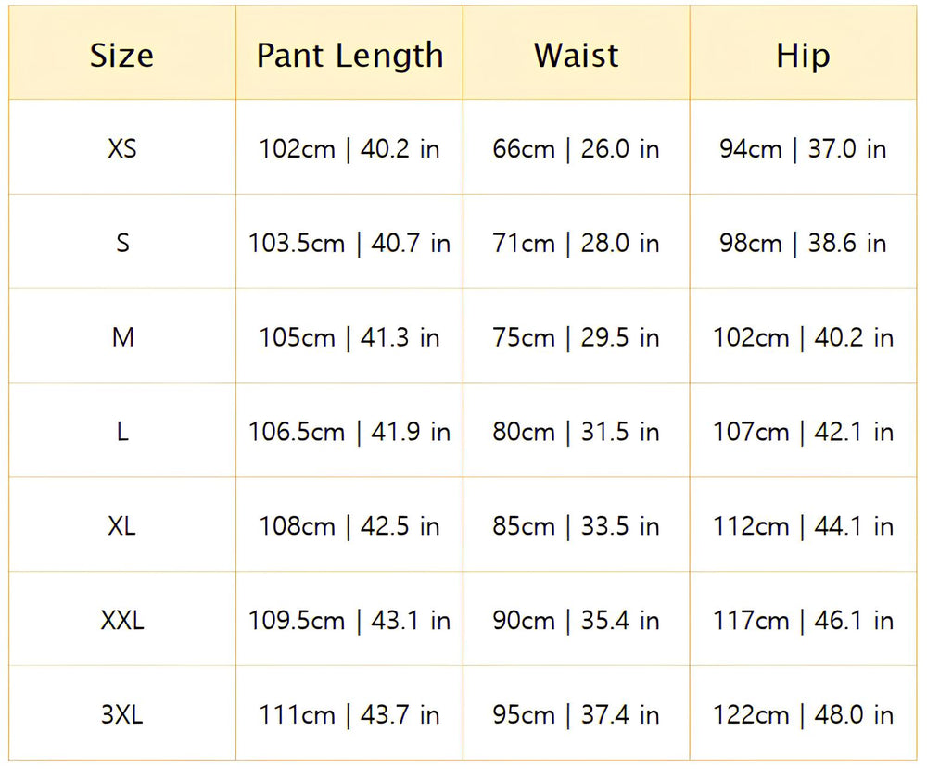
Task: Select the M size row label
Action: pos(122,337)
